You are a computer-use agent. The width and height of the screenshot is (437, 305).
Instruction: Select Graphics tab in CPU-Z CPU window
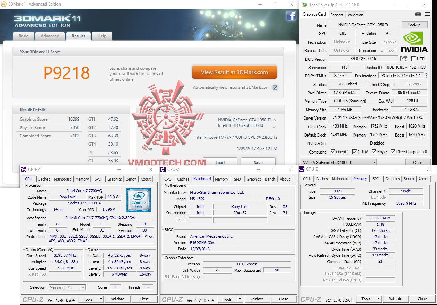click(115, 179)
